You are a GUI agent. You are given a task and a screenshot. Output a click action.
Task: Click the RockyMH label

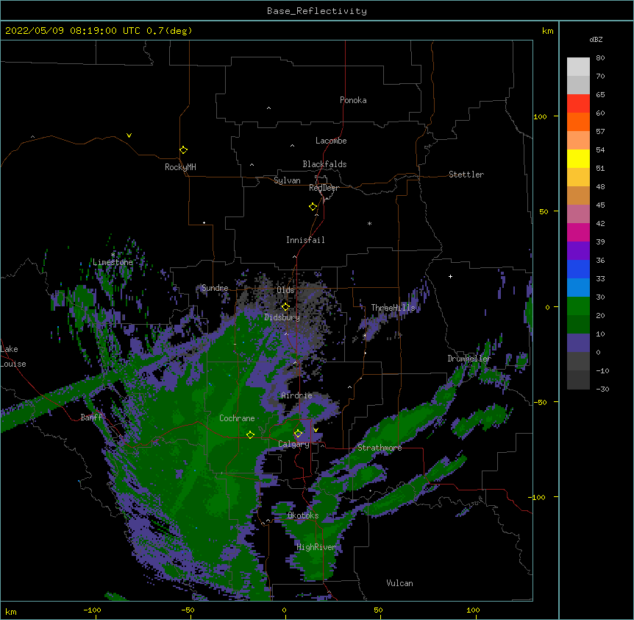tap(180, 167)
